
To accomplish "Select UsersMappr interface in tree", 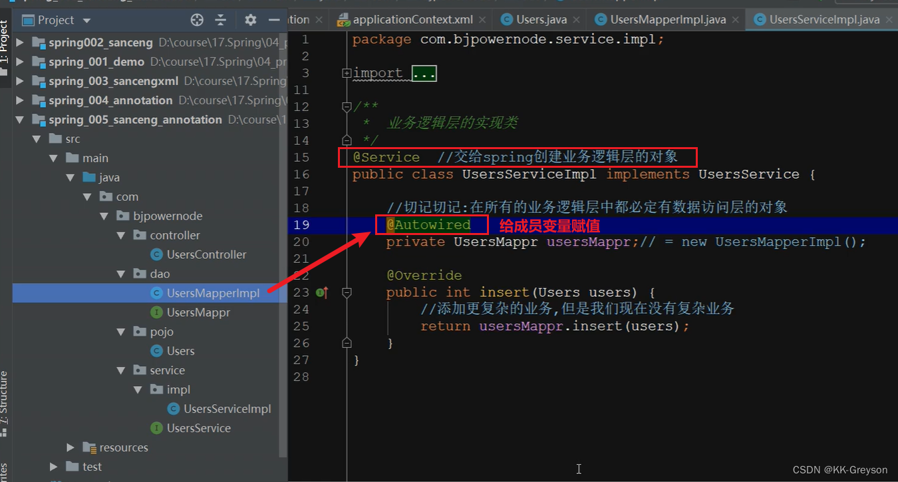I will 198,313.
